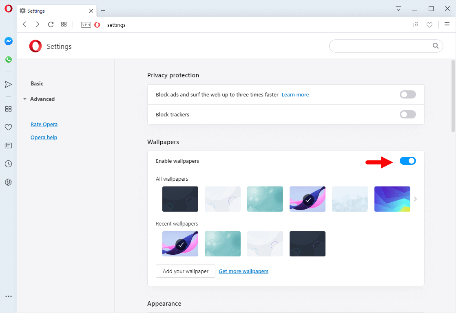The image size is (456, 313).
Task: Open History clock in the sidebar
Action: (x=9, y=164)
